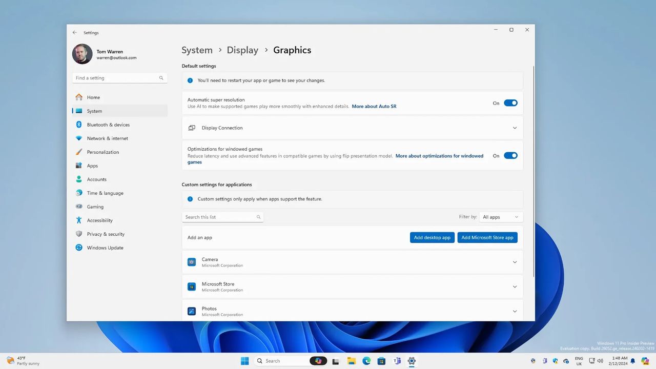Open Windows Update settings
The height and width of the screenshot is (369, 656).
pyautogui.click(x=105, y=248)
